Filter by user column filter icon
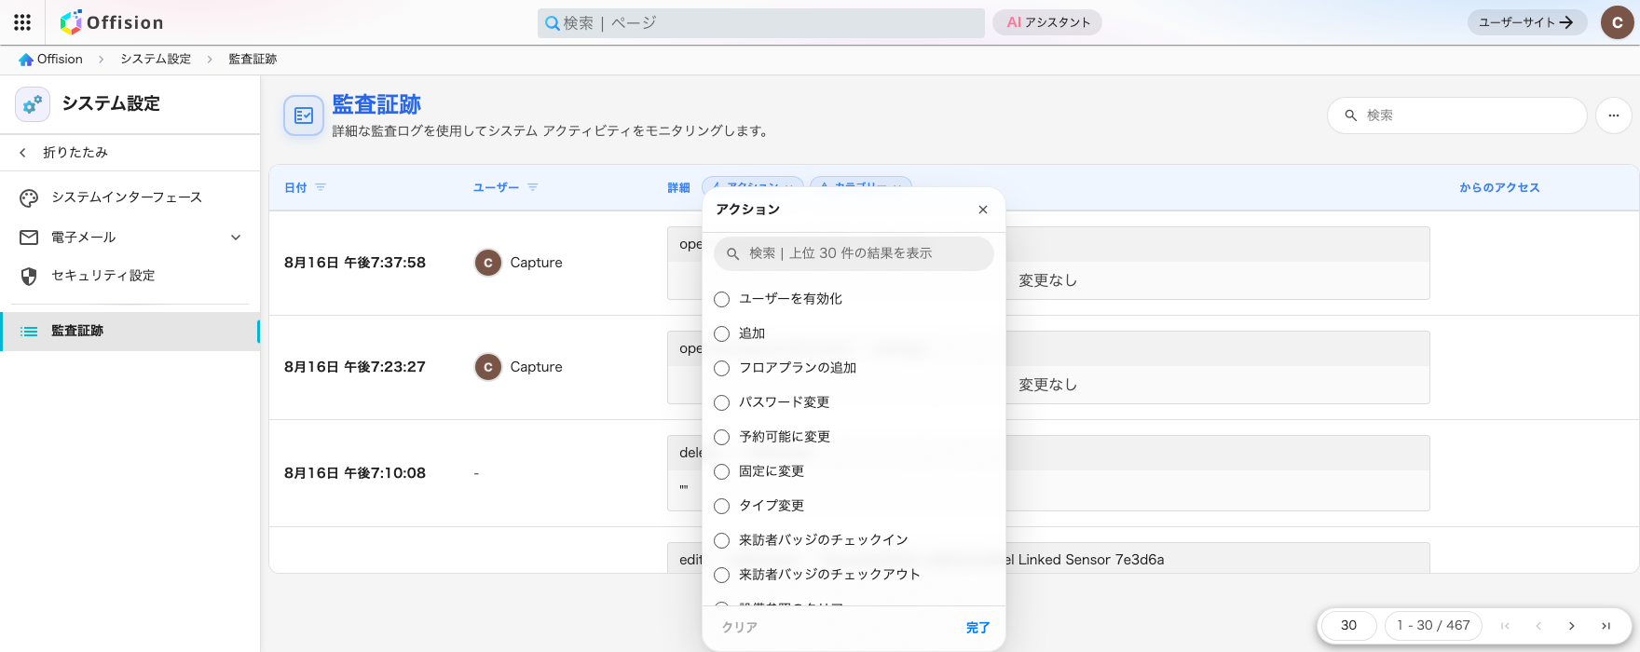The image size is (1640, 652). [x=533, y=187]
